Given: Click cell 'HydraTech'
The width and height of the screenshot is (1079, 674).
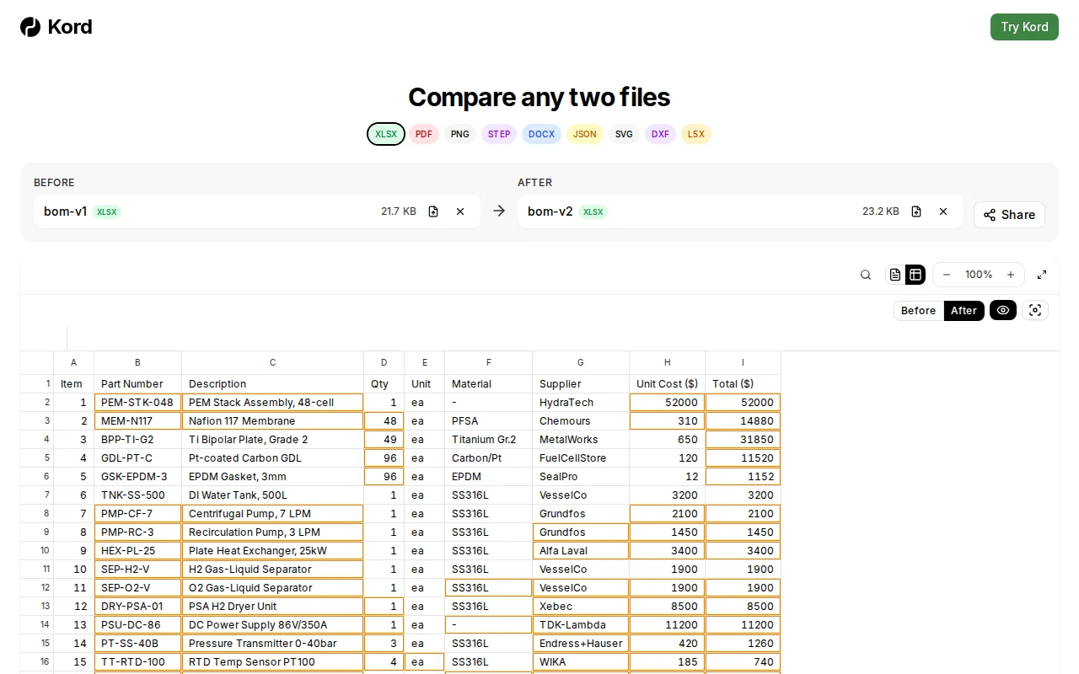Looking at the screenshot, I should click(x=581, y=403).
